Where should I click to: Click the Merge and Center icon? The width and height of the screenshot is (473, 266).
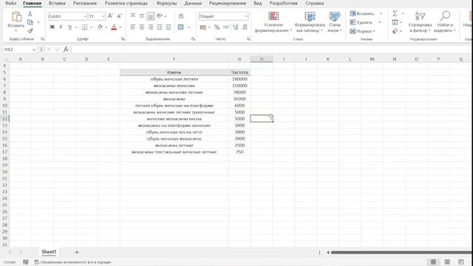coord(180,27)
